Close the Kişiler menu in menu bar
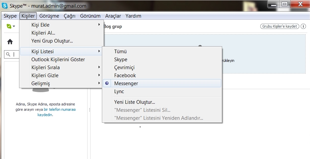The width and height of the screenshot is (310, 159). tap(28, 16)
